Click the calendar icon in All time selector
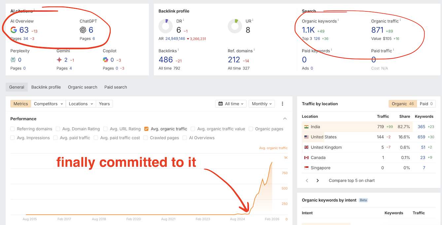The height and width of the screenshot is (225, 442). [221, 104]
